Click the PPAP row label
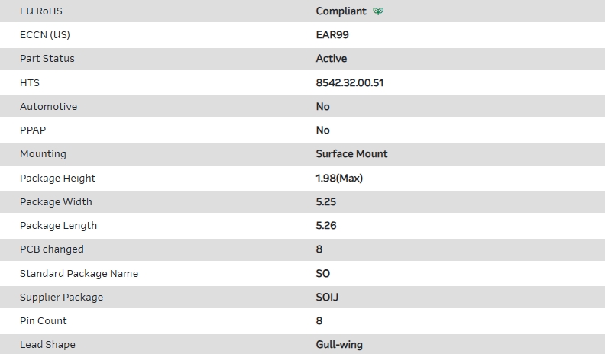Viewport: 605px width, 354px height. 33,130
